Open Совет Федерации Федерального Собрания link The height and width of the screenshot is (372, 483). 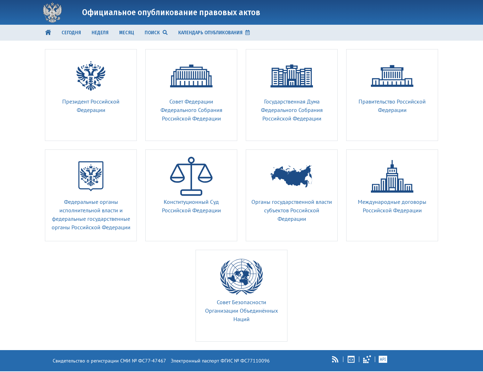tap(191, 110)
